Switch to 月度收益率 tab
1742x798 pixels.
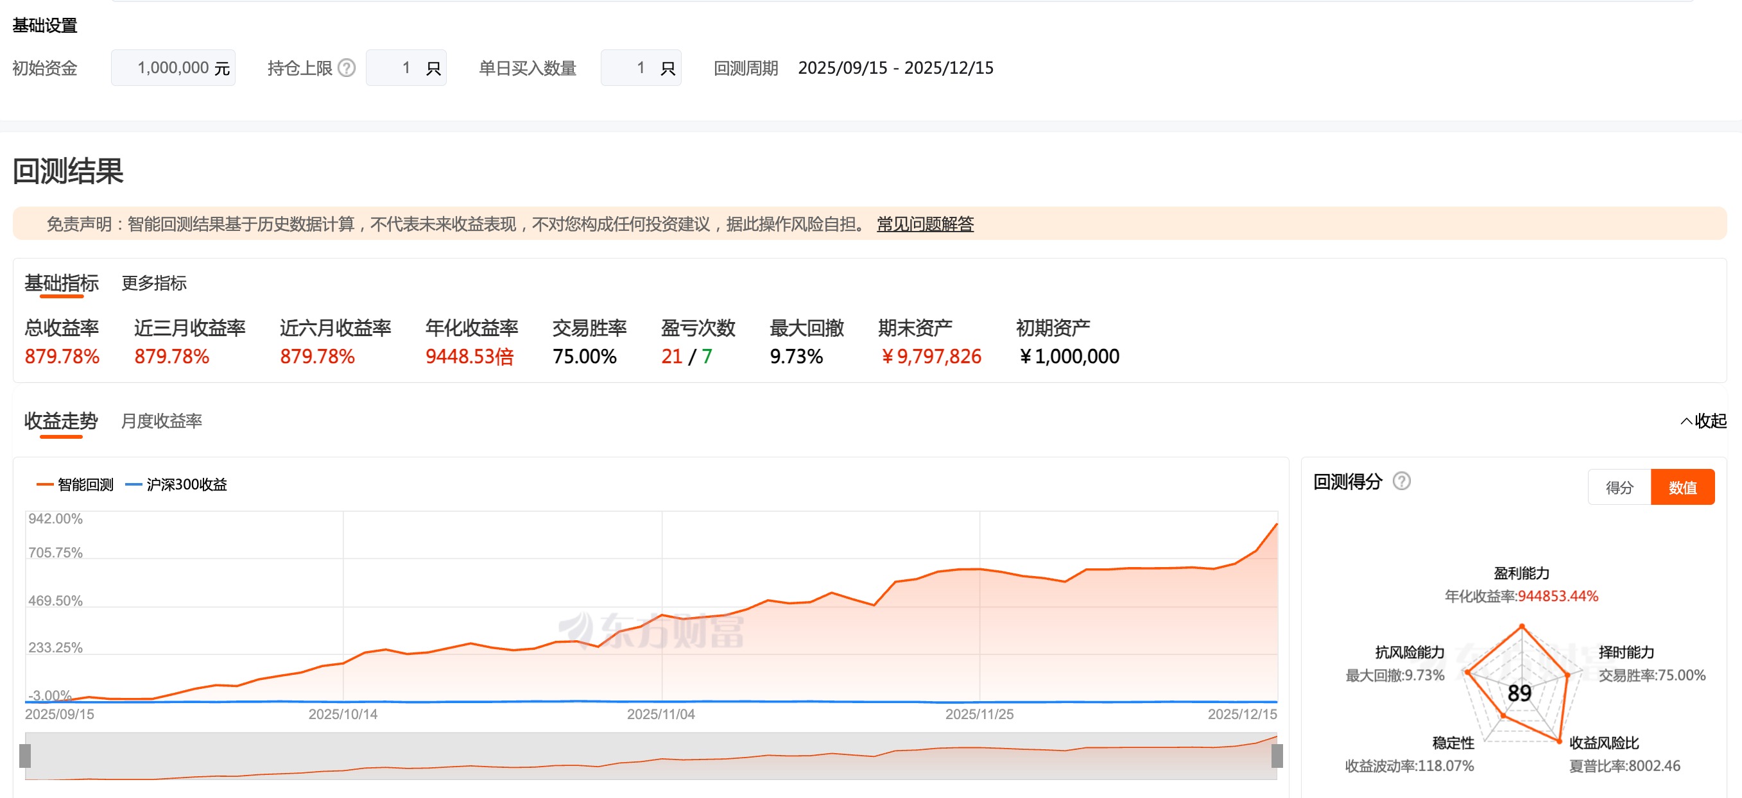click(161, 421)
